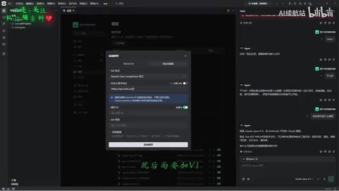
Task: Click the split editor icon in the tab bar
Action: [228, 11]
